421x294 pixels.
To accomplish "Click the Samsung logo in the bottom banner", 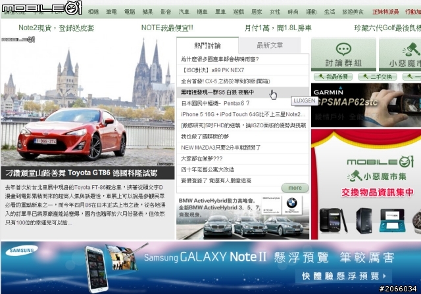I will [x=22, y=250].
